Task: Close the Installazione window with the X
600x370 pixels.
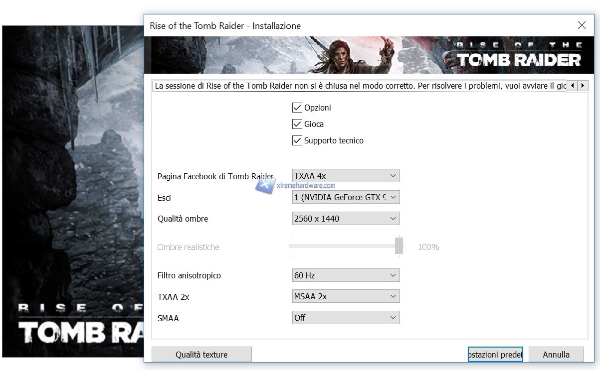Action: 581,25
